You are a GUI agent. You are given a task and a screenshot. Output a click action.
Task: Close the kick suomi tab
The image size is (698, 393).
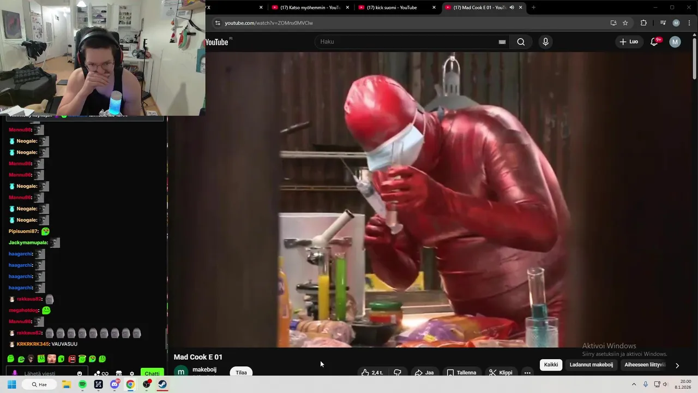[434, 8]
